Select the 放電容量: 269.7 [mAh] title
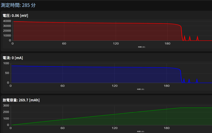 click(21, 100)
